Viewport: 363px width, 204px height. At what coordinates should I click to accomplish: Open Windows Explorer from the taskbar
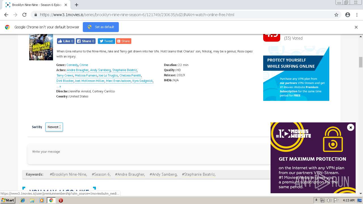click(x=32, y=200)
